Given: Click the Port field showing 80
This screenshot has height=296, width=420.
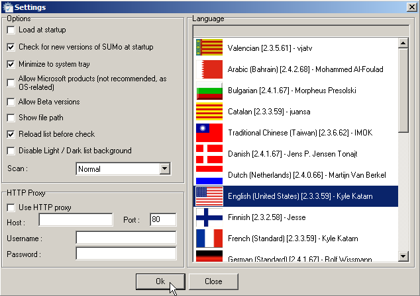Looking at the screenshot, I should (163, 219).
